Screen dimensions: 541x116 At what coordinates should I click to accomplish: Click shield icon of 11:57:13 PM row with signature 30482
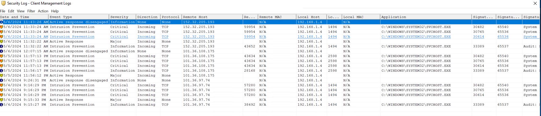(x=2, y=56)
